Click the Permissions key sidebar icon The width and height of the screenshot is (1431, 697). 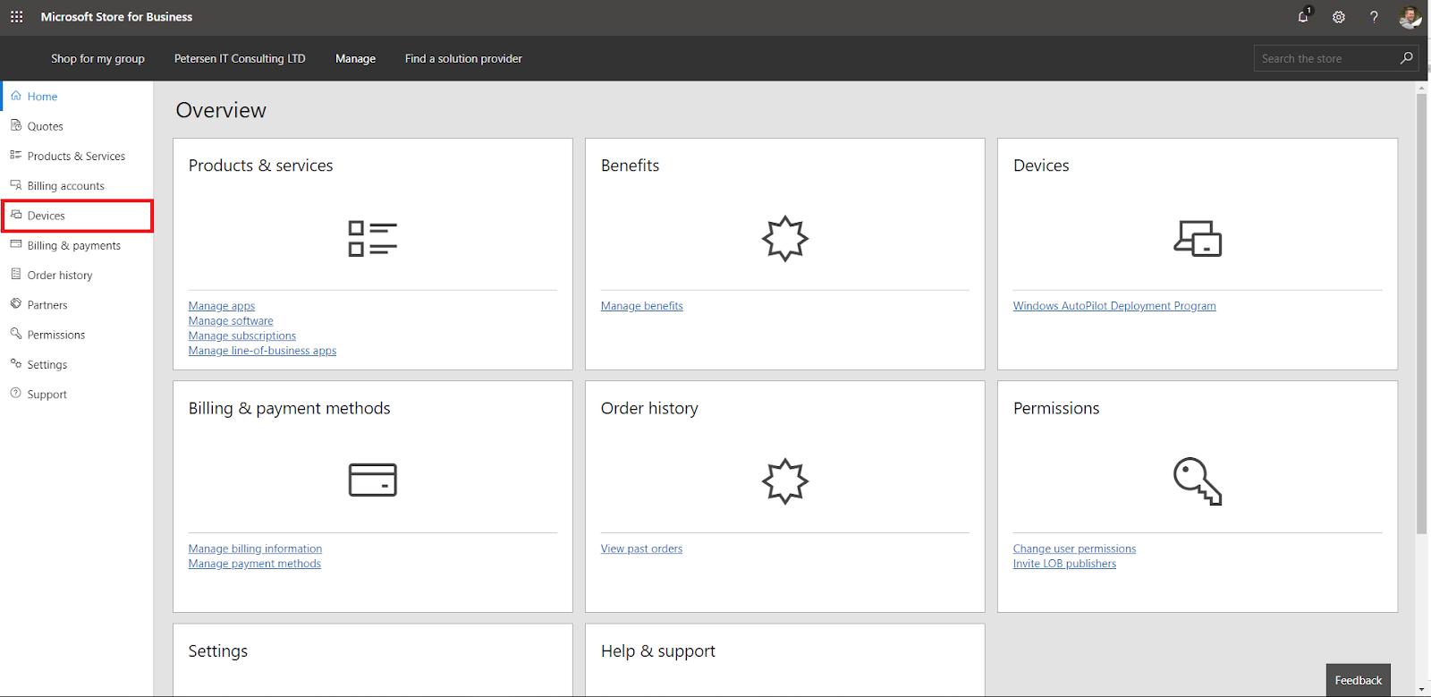16,334
